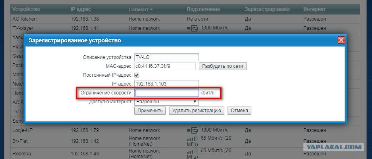Click Разрешен in AC Kitchen row

pos(315,19)
